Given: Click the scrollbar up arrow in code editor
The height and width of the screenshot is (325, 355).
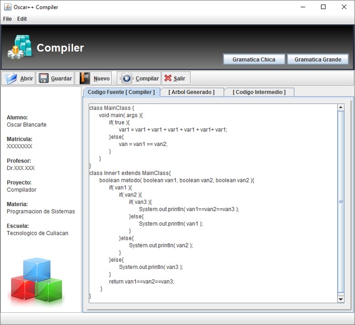Looking at the screenshot, I should 341,108.
